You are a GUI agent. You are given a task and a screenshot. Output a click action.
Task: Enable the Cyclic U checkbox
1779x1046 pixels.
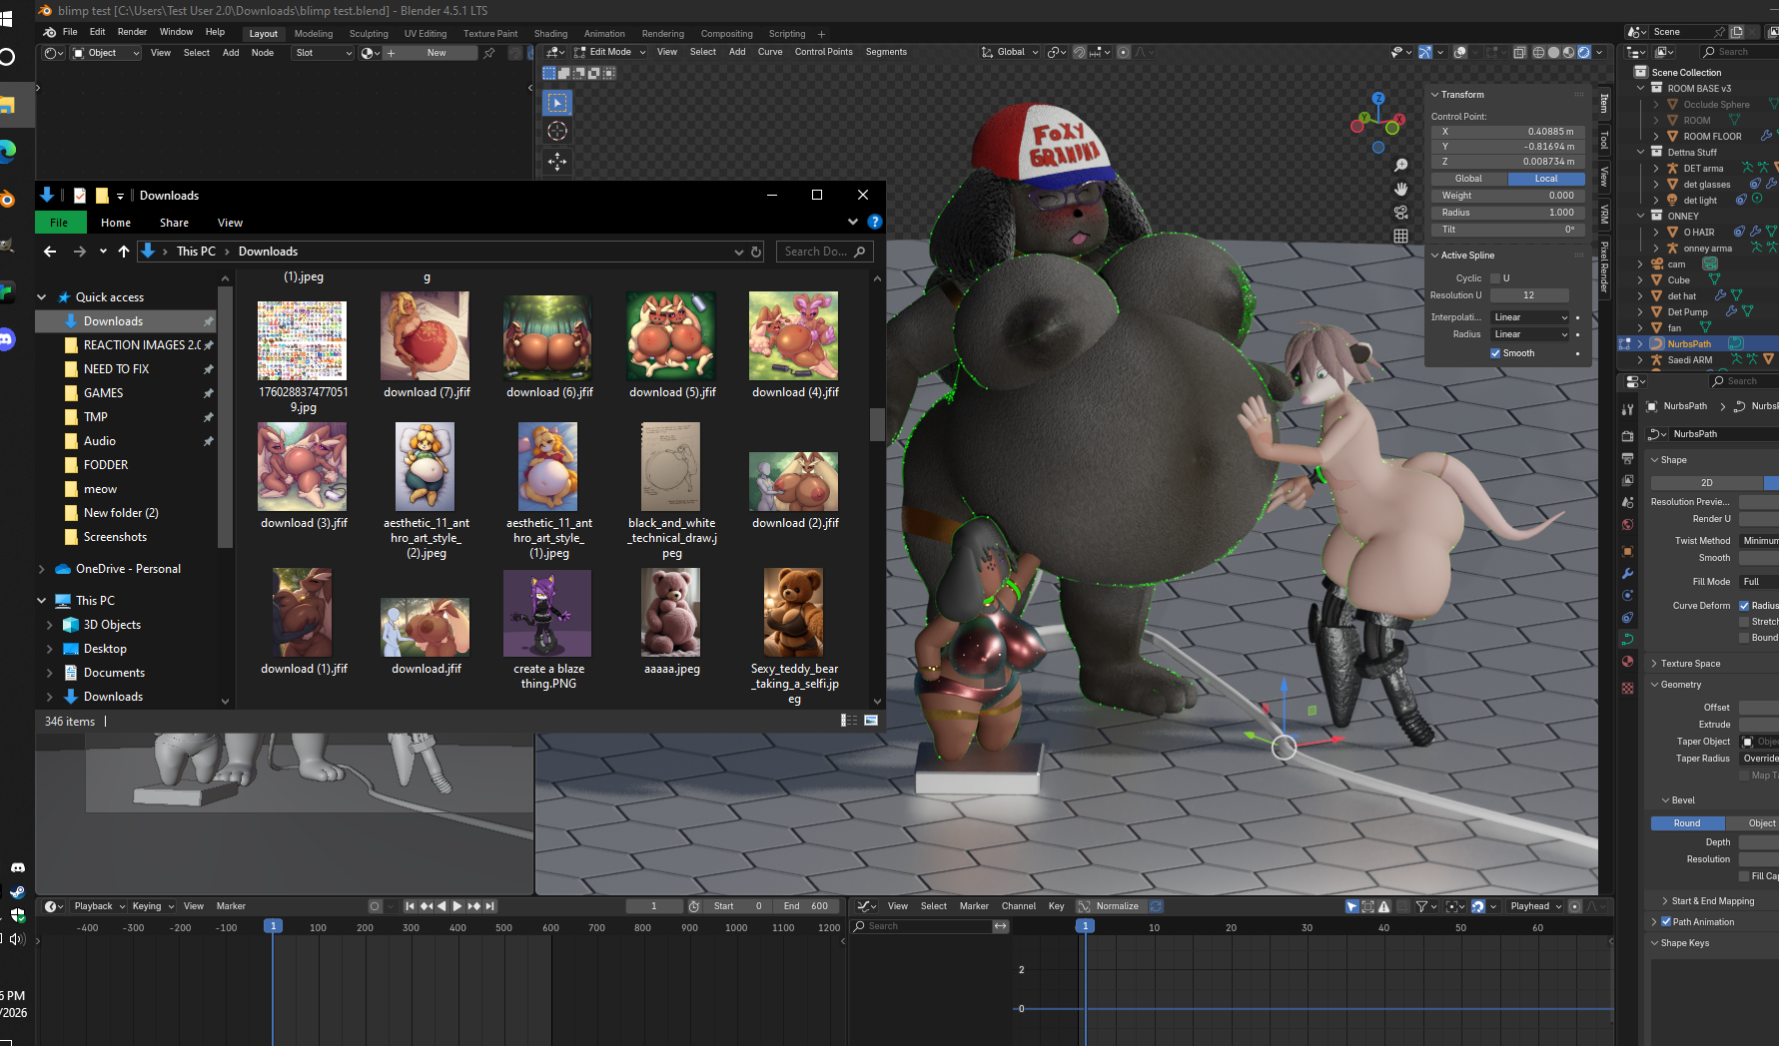[1495, 278]
